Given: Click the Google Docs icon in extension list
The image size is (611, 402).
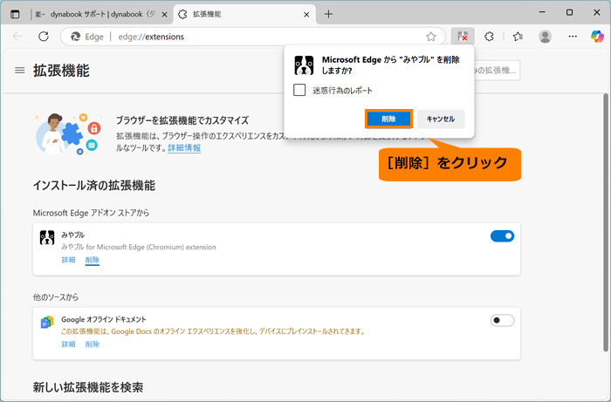Looking at the screenshot, I should pos(47,323).
